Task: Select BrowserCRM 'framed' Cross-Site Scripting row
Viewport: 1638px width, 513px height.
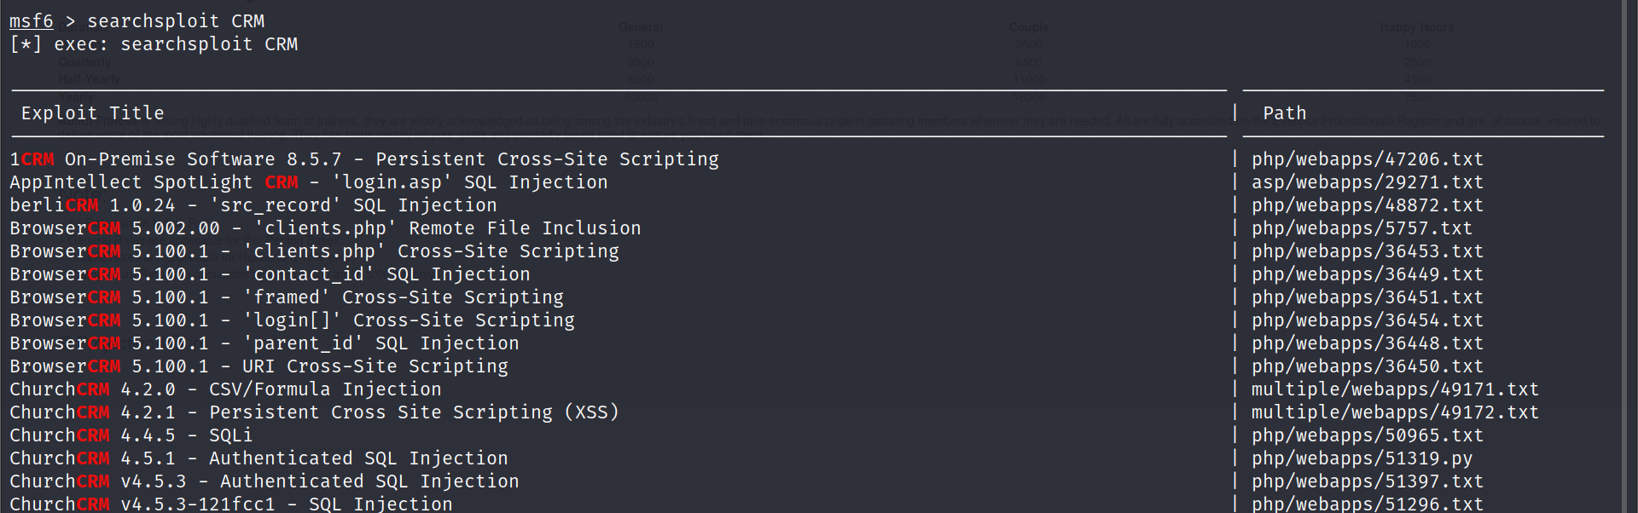Action: tap(287, 297)
